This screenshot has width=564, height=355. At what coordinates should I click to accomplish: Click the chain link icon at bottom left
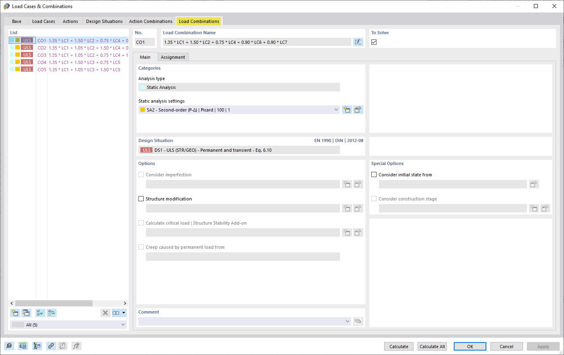pos(51,346)
